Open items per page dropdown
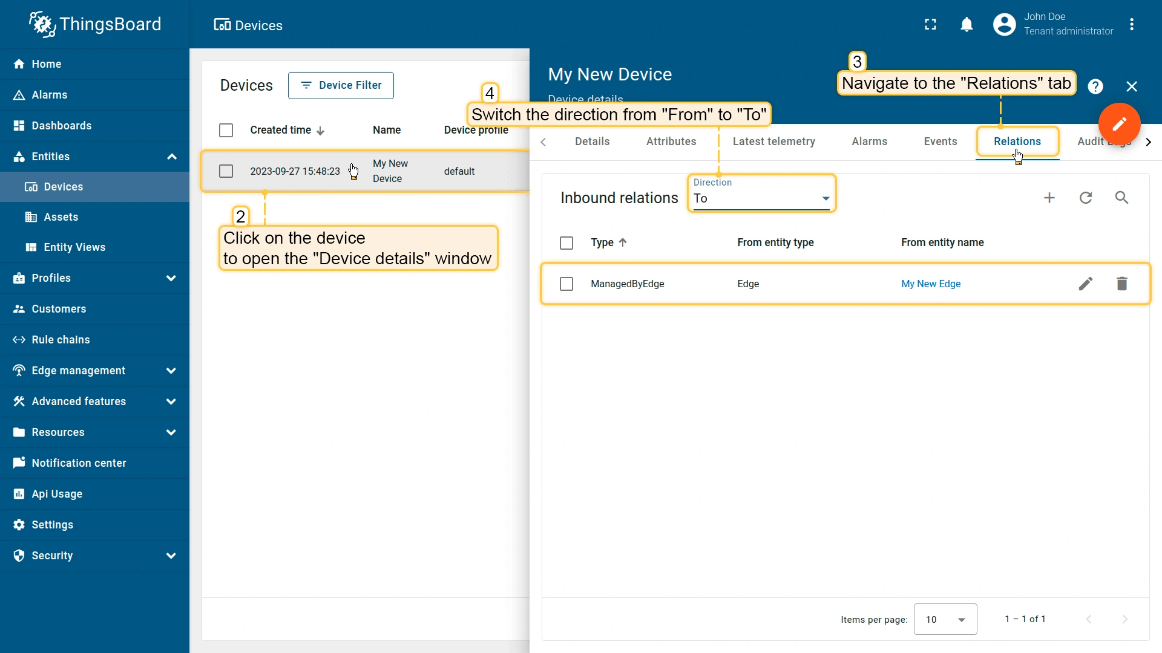The width and height of the screenshot is (1162, 653). tap(945, 619)
